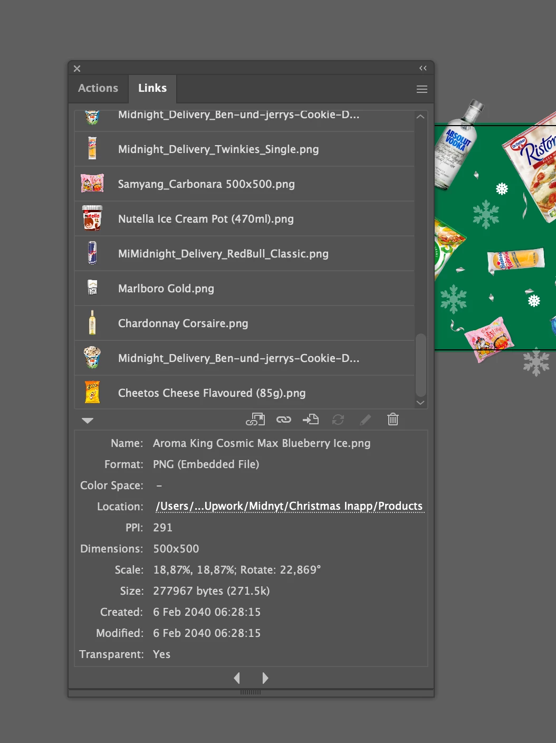Select MiMidnight_Delivery_RedBull_Classic.png row
This screenshot has height=743, width=556.
[245, 254]
